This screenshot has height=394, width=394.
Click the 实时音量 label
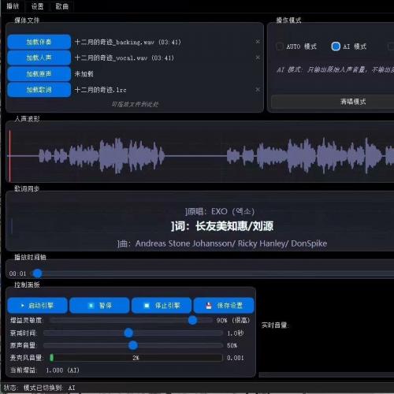[x=275, y=325]
